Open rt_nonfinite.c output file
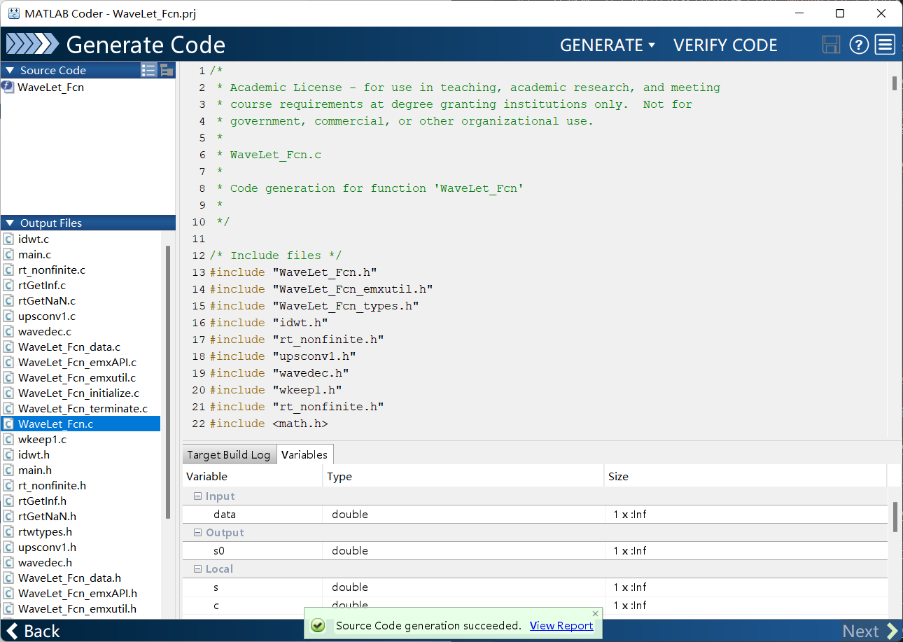 point(52,270)
